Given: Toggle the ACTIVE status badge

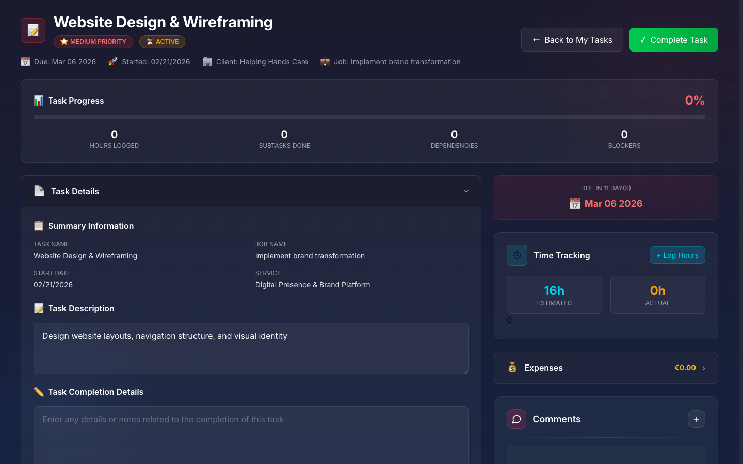Looking at the screenshot, I should 162,41.
